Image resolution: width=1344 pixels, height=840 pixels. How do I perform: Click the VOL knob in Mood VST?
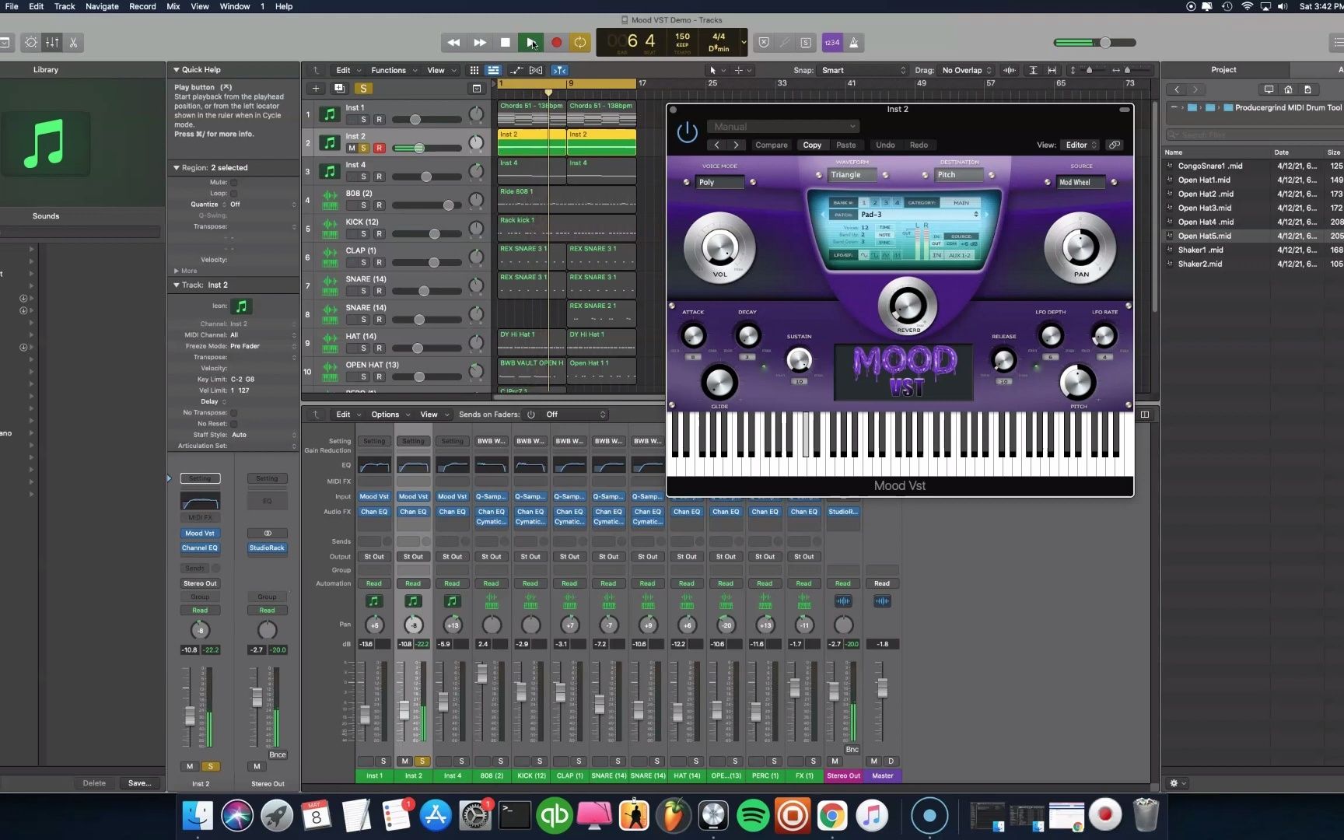719,248
